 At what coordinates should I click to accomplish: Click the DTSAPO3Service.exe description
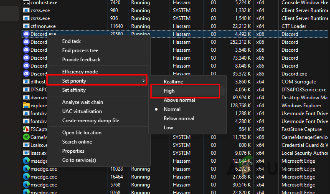pos(304,90)
